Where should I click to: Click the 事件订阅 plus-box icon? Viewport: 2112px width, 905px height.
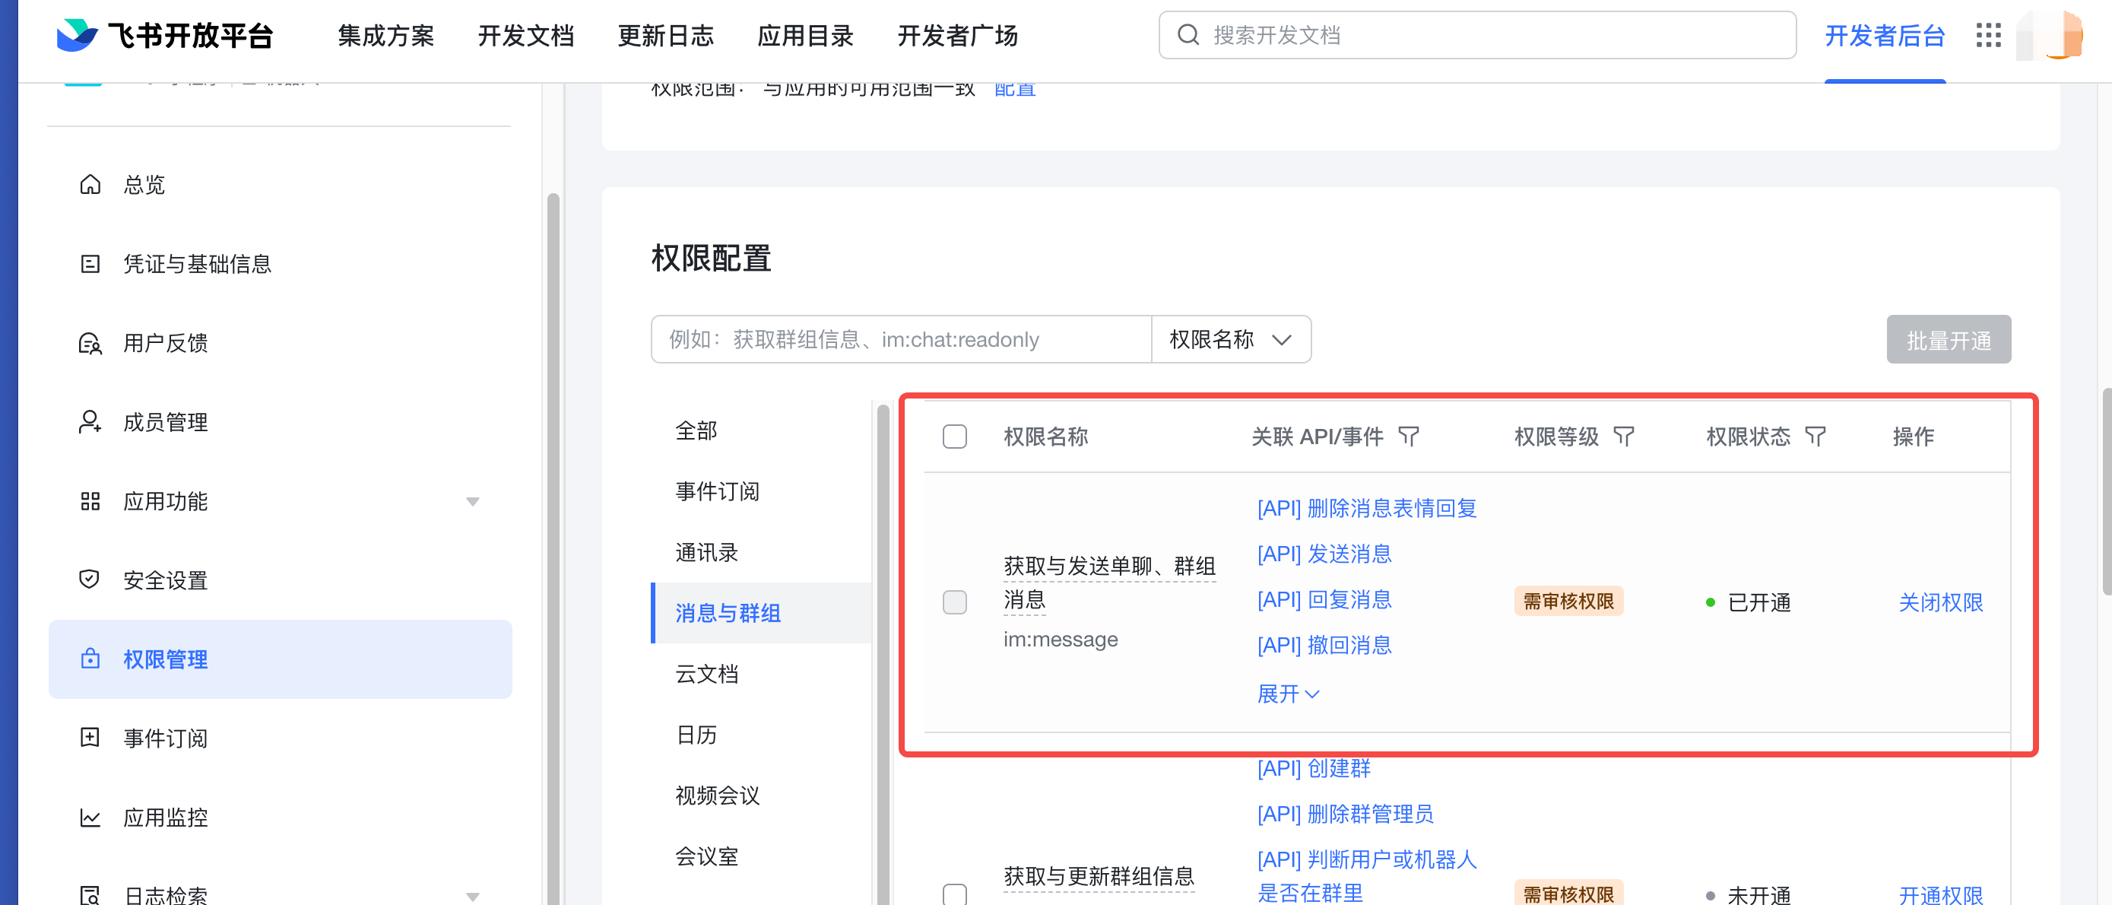(90, 738)
